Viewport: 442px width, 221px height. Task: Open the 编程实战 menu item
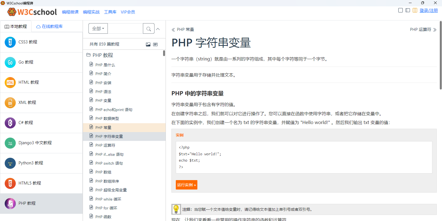click(91, 12)
